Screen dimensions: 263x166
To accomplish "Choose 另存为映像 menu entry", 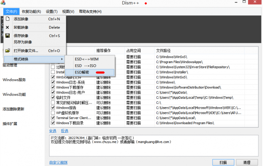I will 35,42.
